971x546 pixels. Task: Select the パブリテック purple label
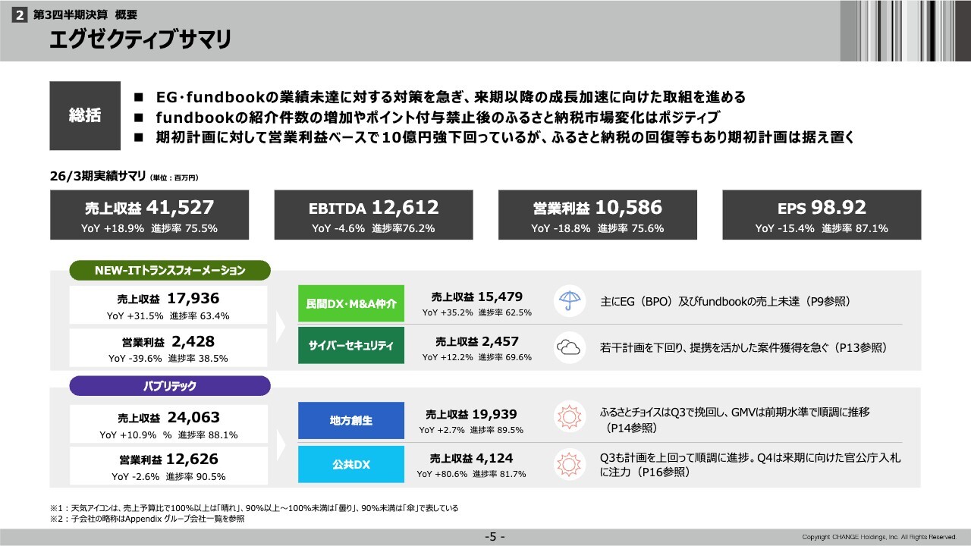(x=170, y=386)
